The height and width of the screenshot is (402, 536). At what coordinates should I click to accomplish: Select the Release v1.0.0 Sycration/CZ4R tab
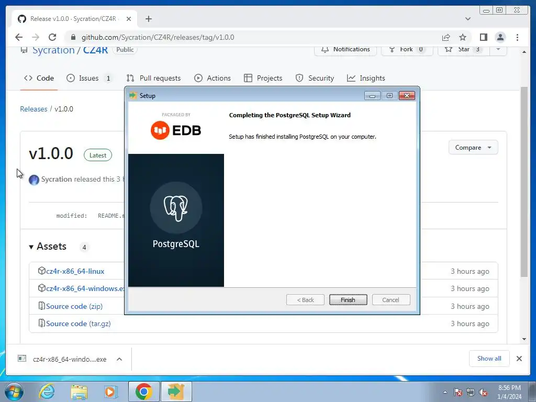tap(74, 19)
